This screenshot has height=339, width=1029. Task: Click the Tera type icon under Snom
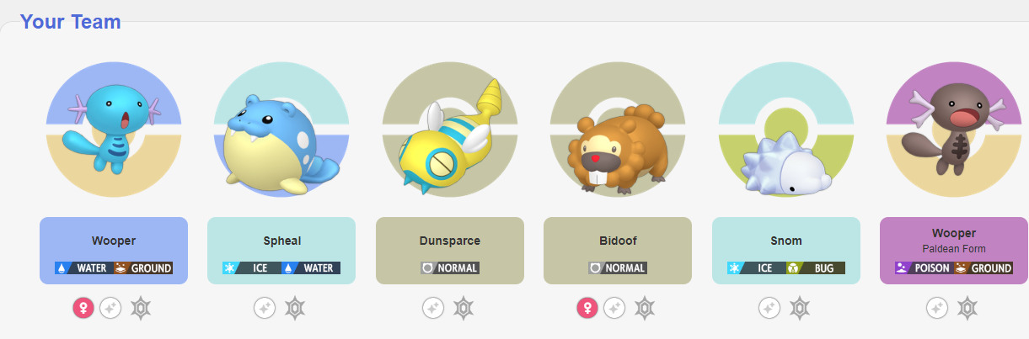click(x=800, y=309)
